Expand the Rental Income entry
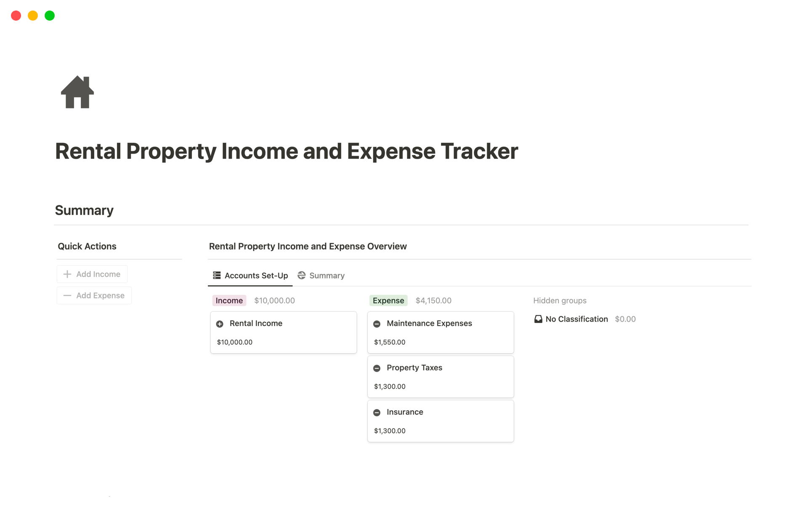Screen dimensions: 808x505 255,323
